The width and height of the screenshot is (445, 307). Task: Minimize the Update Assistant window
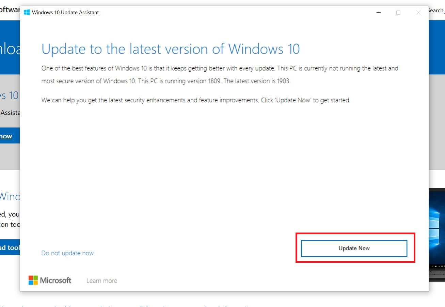pos(379,13)
